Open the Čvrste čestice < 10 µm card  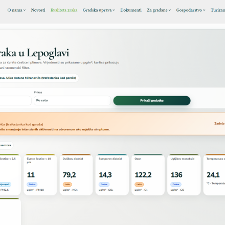(x=40, y=175)
